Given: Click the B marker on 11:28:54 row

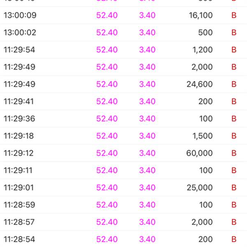Looking at the screenshot, I should click(x=234, y=239).
